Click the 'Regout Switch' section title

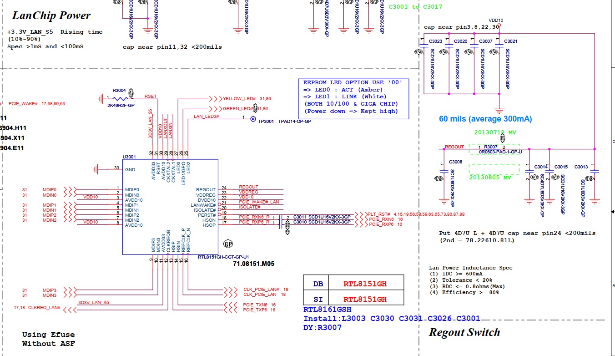tap(464, 332)
